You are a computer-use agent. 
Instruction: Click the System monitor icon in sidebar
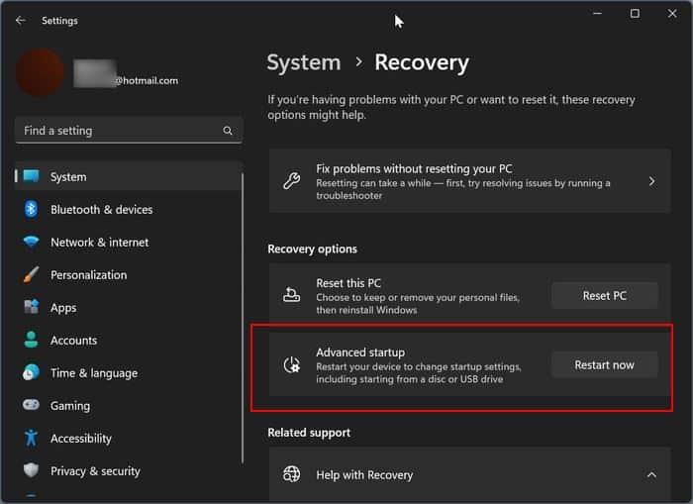click(31, 176)
